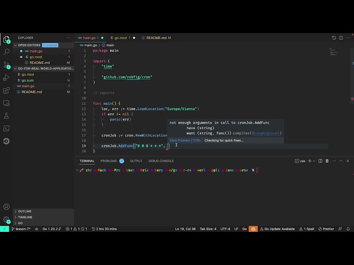Open the Extensions view icon
Viewport: 354px width, 265px height.
[6, 91]
